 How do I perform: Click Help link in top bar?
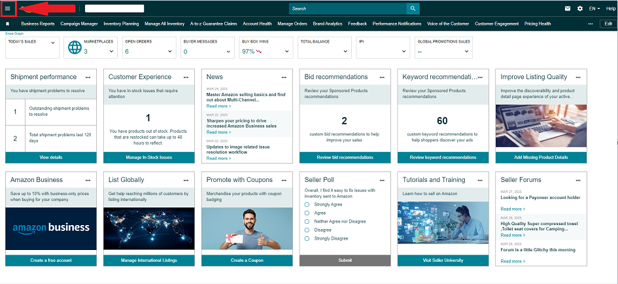(612, 9)
